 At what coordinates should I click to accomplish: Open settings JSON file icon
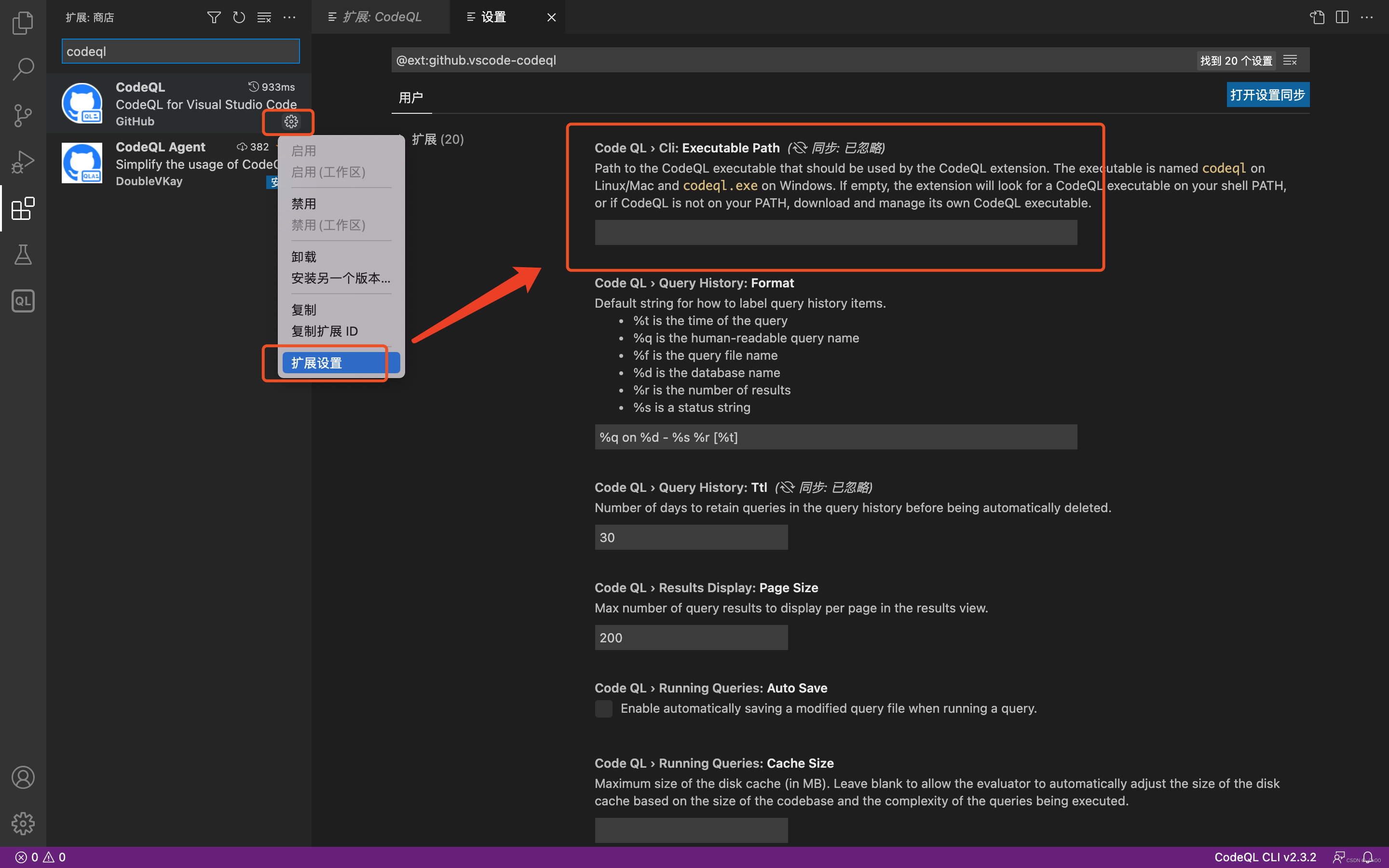pos(1317,17)
